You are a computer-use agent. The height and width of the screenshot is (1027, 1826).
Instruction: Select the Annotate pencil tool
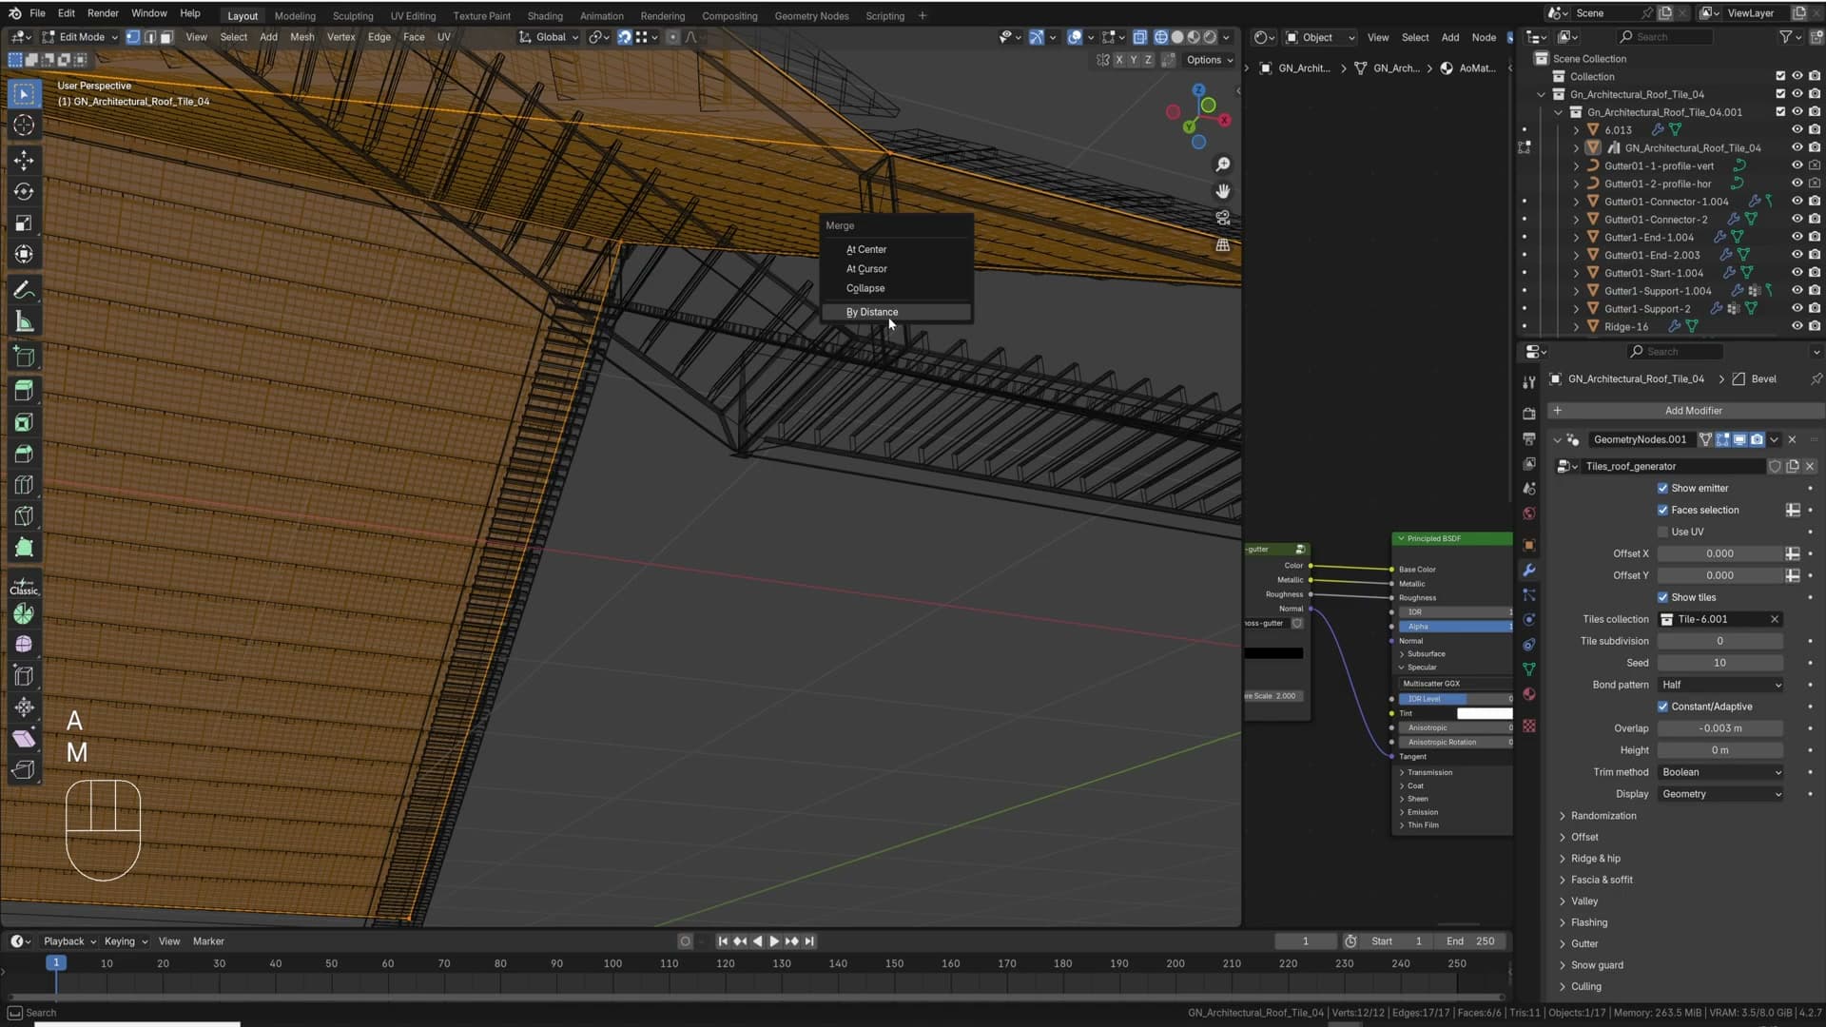pos(24,290)
